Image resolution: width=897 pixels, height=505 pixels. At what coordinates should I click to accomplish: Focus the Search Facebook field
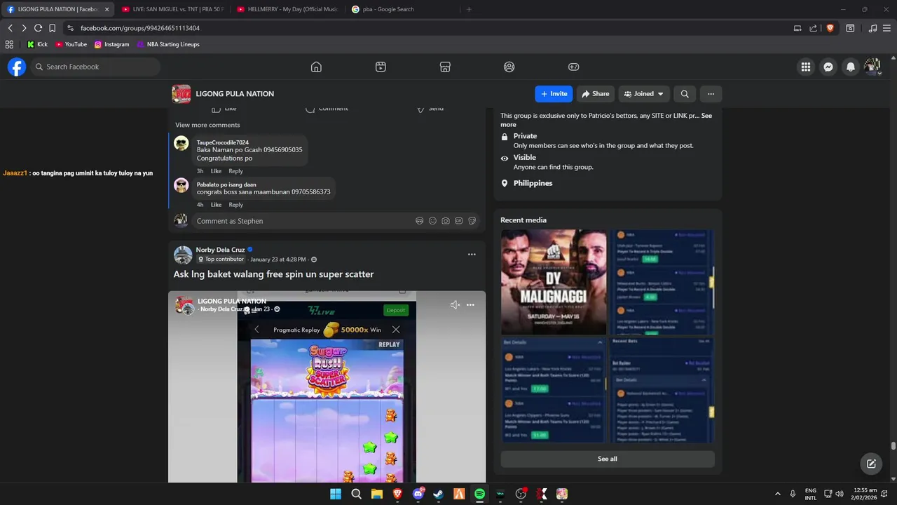pyautogui.click(x=95, y=67)
